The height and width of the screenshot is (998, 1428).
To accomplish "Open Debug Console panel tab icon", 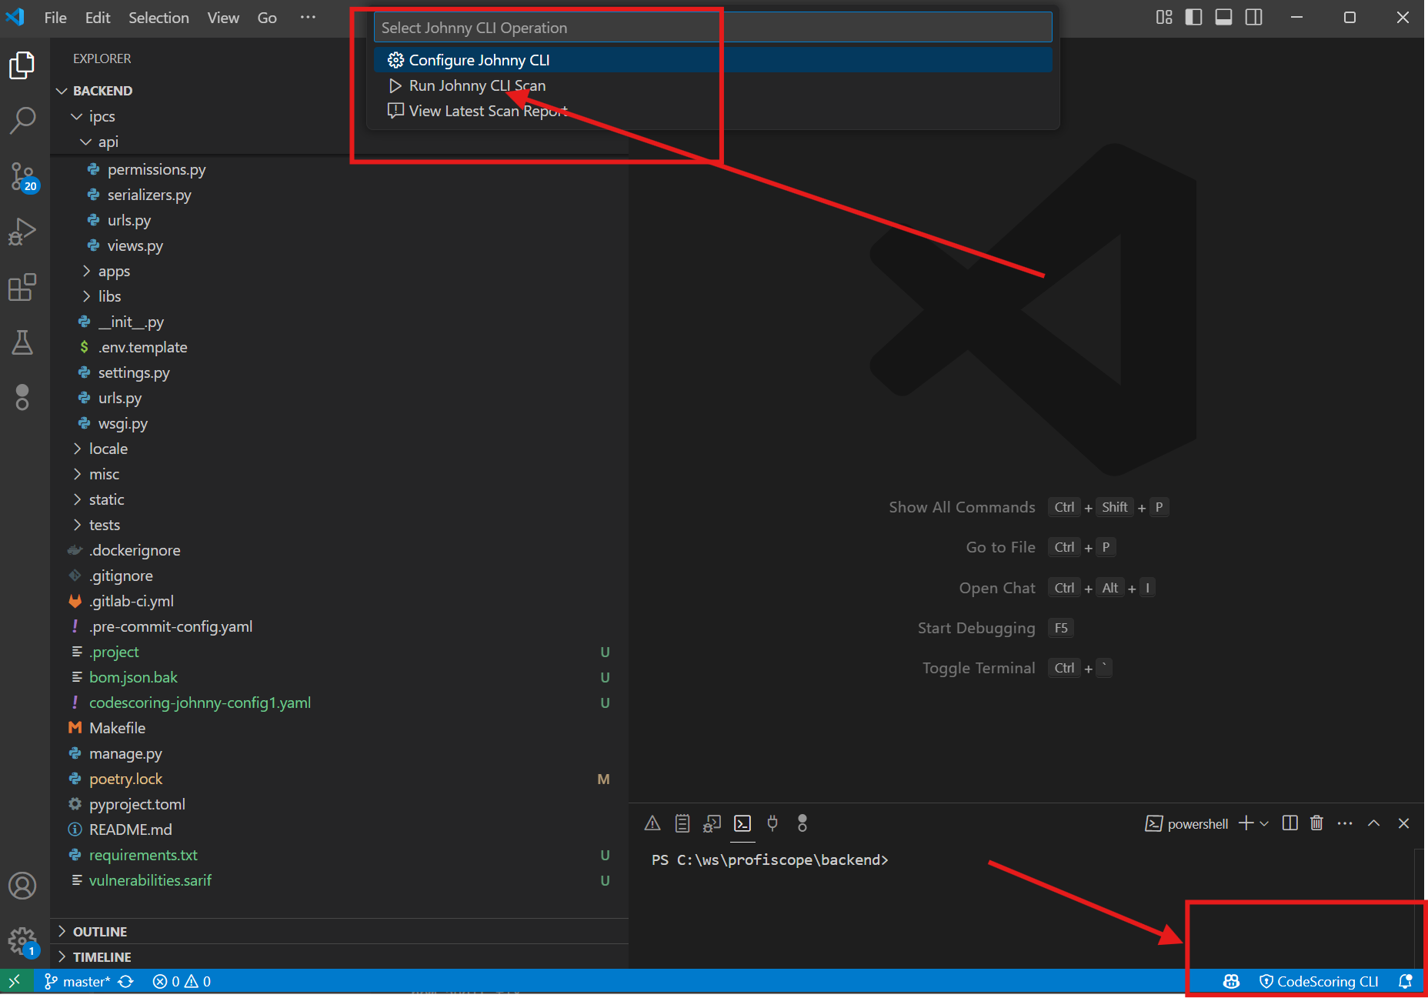I will (x=712, y=823).
